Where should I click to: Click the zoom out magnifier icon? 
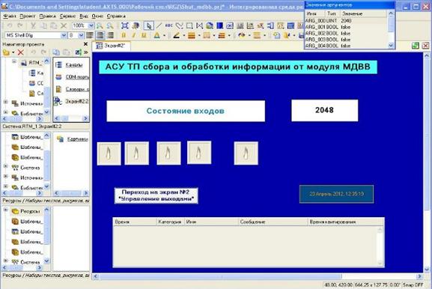click(109, 26)
